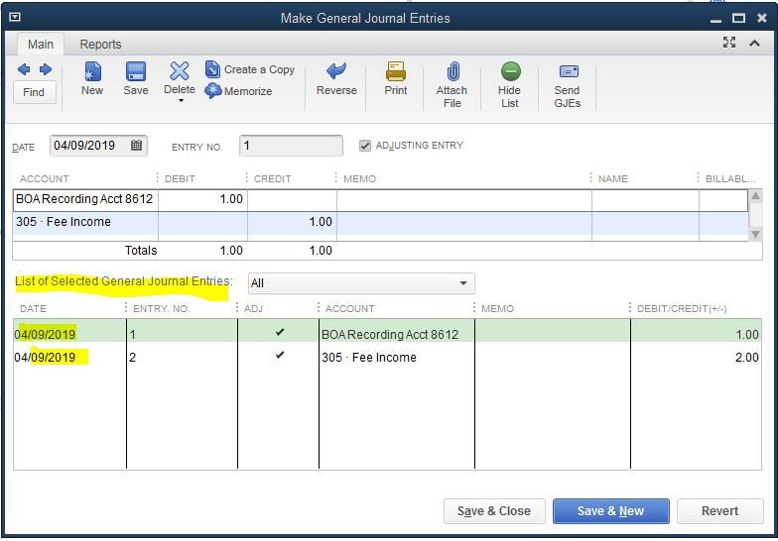Click BOA Recording Acct 8612 in the list
Screen dimensions: 778x541
pos(390,335)
